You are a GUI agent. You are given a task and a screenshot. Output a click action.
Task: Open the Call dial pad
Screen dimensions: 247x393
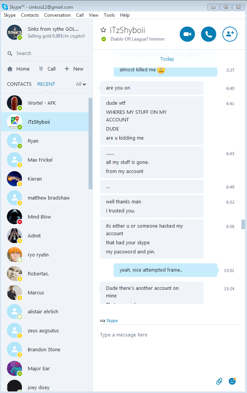click(47, 69)
